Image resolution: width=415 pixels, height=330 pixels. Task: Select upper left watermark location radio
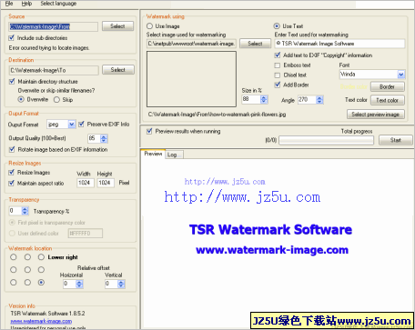coord(14,257)
